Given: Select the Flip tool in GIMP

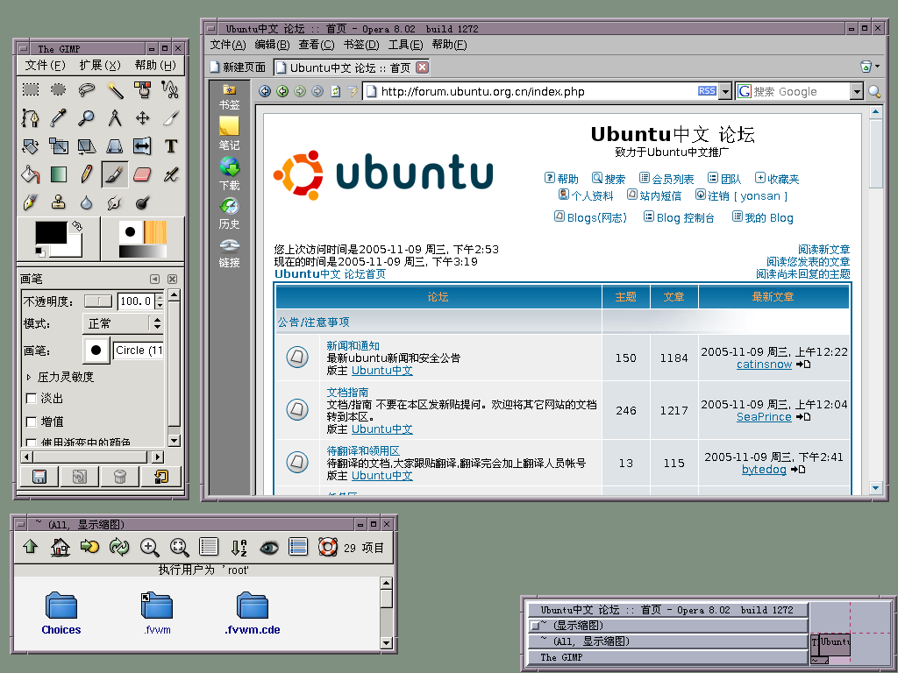Looking at the screenshot, I should click(x=143, y=146).
